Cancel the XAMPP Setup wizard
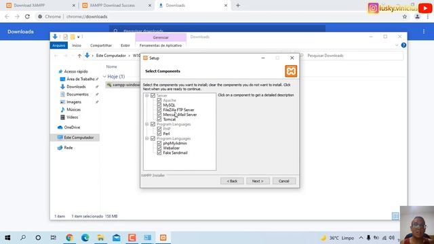 point(284,181)
